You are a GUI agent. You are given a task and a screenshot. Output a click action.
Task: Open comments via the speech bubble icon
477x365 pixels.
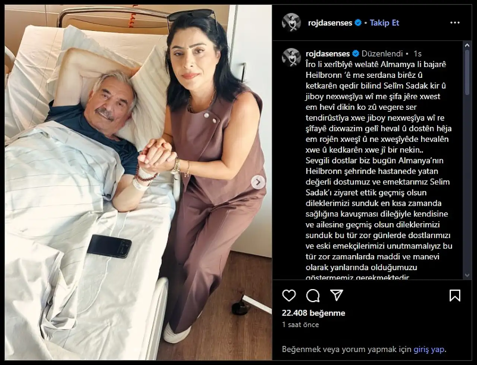[x=313, y=296]
